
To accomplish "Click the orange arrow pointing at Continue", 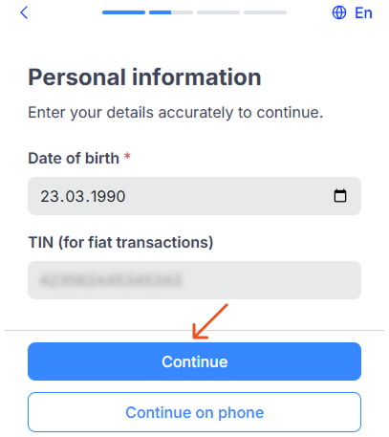I will point(210,321).
